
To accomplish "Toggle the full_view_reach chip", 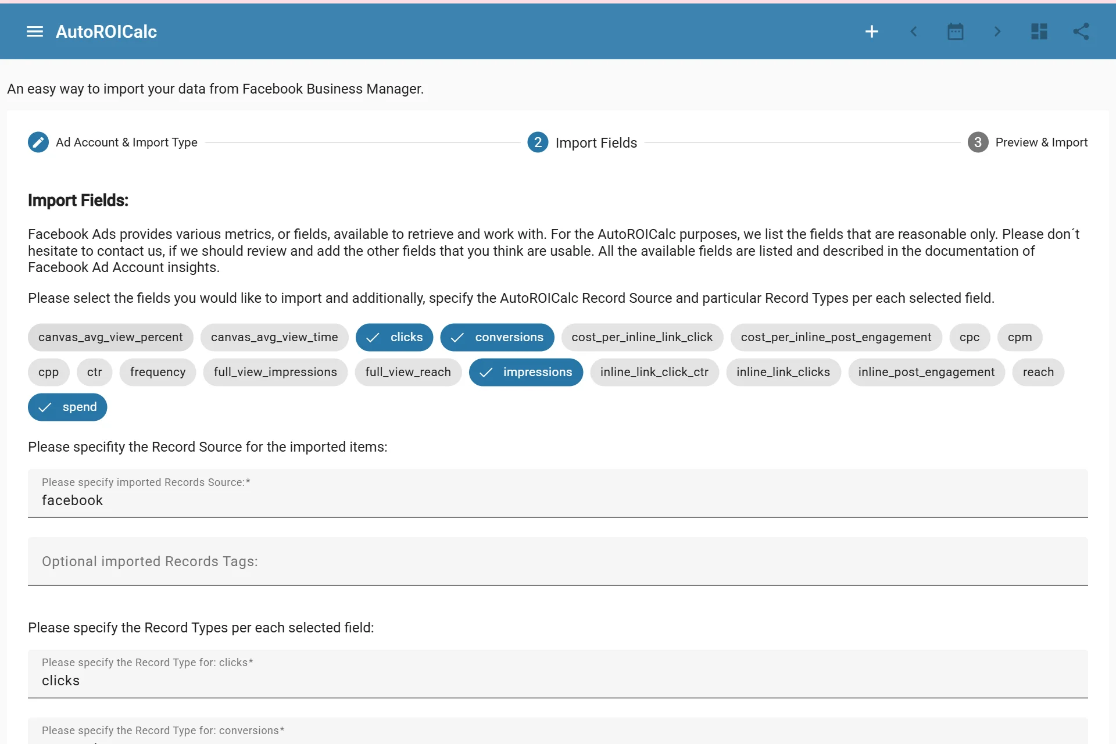I will point(408,372).
